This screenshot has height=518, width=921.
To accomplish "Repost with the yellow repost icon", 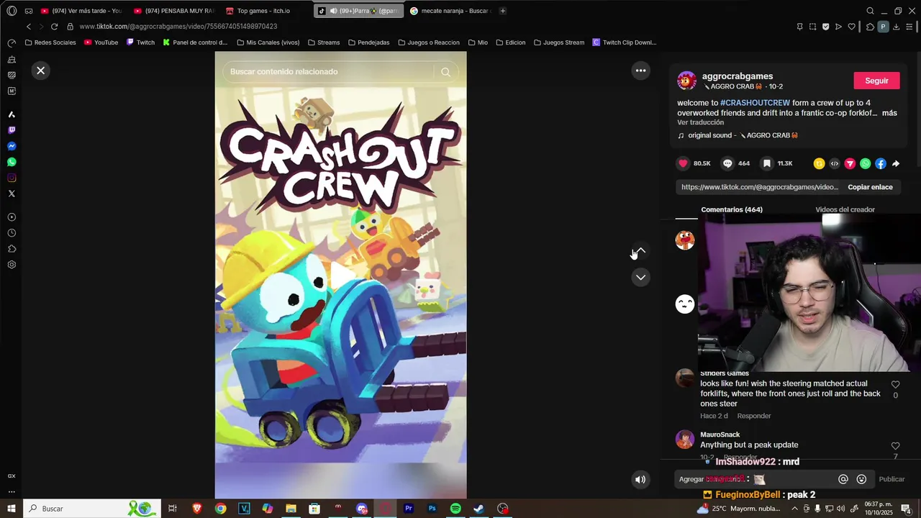I will click(x=819, y=164).
